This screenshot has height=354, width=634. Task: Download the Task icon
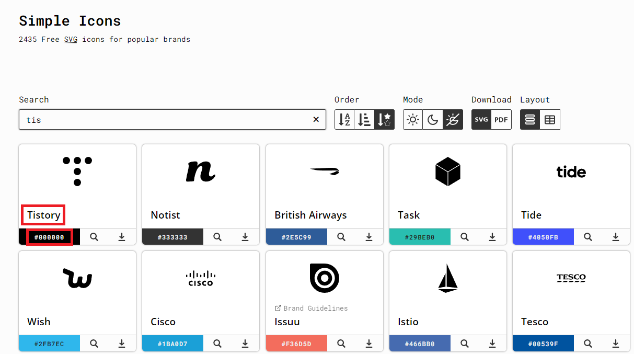point(492,237)
